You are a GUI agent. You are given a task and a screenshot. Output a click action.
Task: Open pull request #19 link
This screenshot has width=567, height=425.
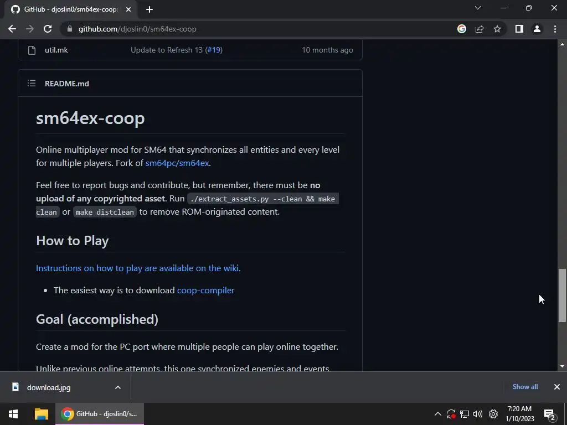(x=214, y=50)
